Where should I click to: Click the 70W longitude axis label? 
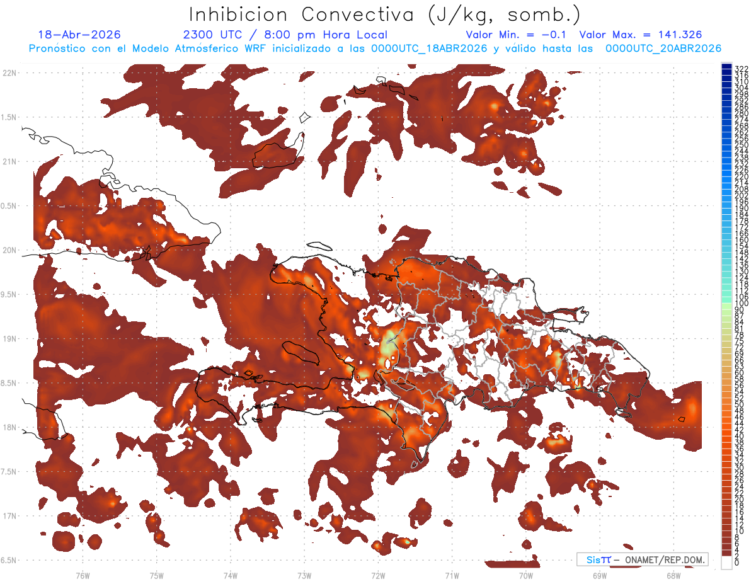point(526,575)
